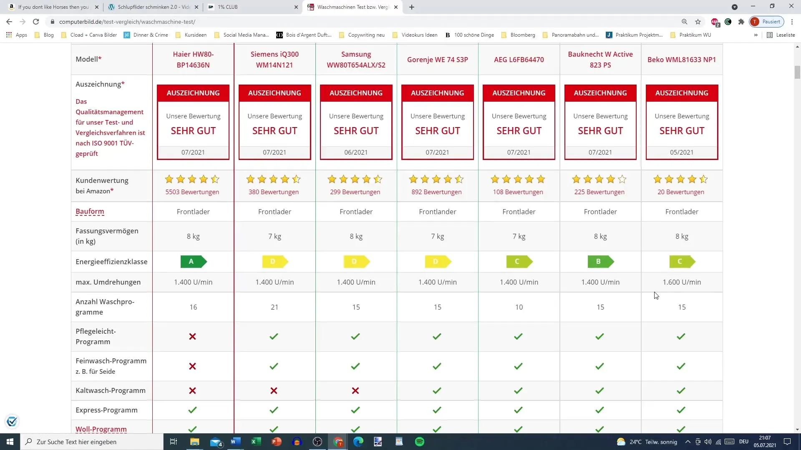The height and width of the screenshot is (450, 801).
Task: Click the AEG five-star rating
Action: point(518,180)
